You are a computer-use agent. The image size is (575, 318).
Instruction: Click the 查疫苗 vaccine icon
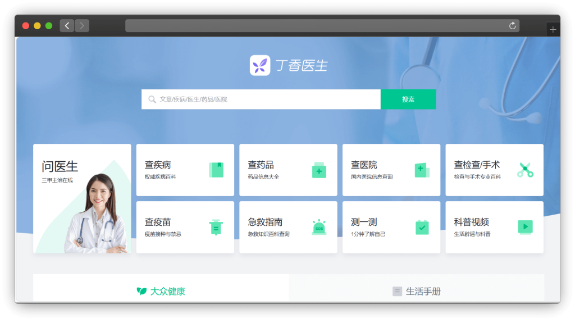pyautogui.click(x=216, y=227)
